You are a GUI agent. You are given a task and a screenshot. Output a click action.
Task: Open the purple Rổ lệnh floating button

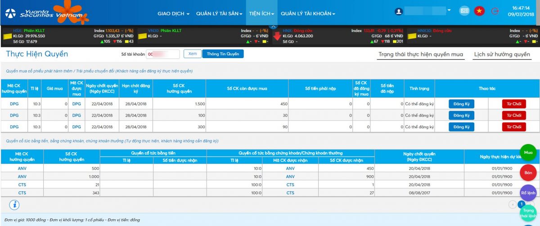point(528,193)
